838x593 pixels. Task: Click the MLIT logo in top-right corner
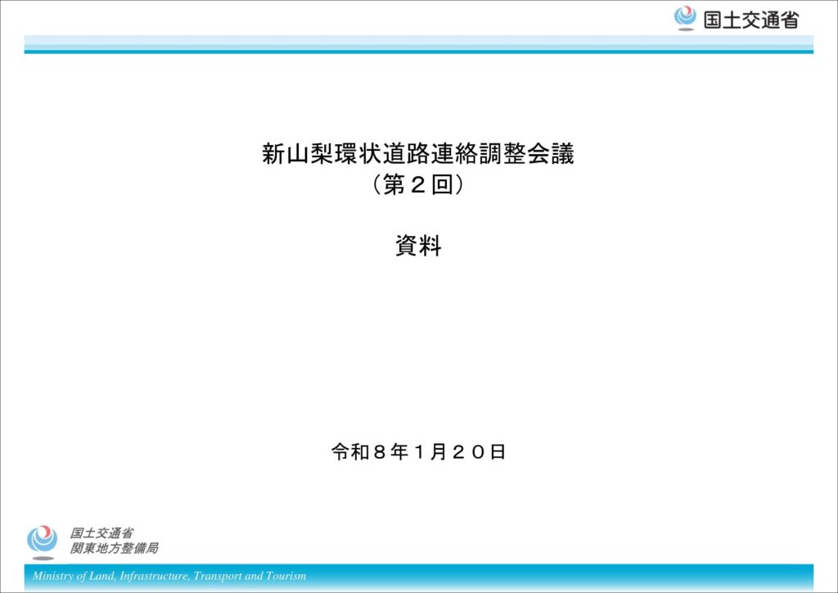tap(685, 18)
